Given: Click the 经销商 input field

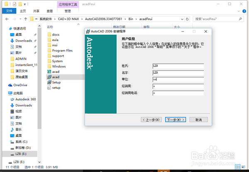Looking at the screenshot, I should click(x=178, y=86).
